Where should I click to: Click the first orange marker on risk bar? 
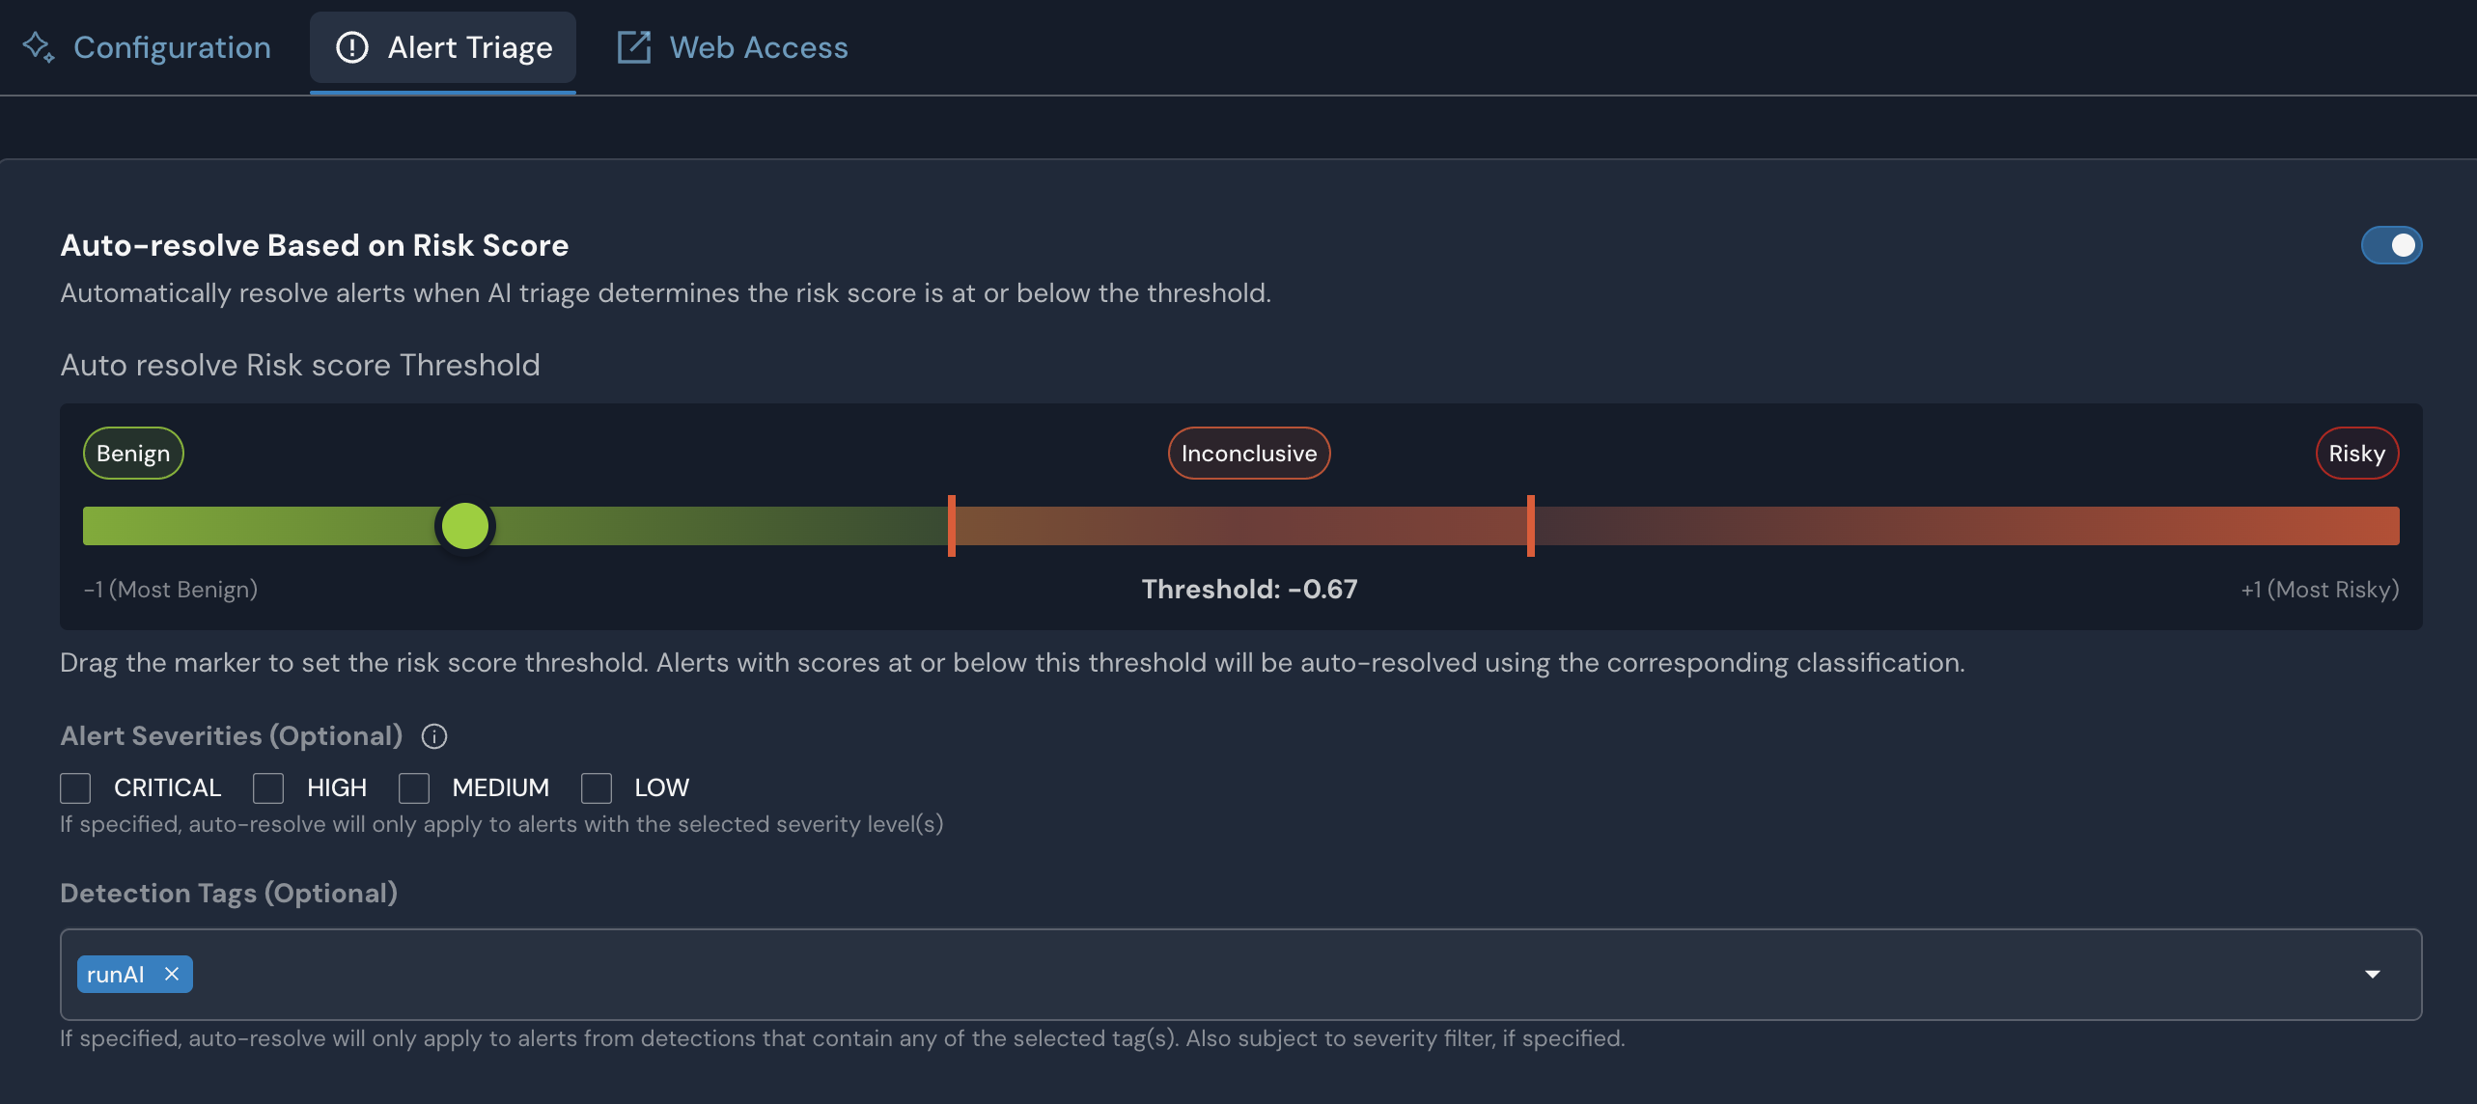coord(952,526)
